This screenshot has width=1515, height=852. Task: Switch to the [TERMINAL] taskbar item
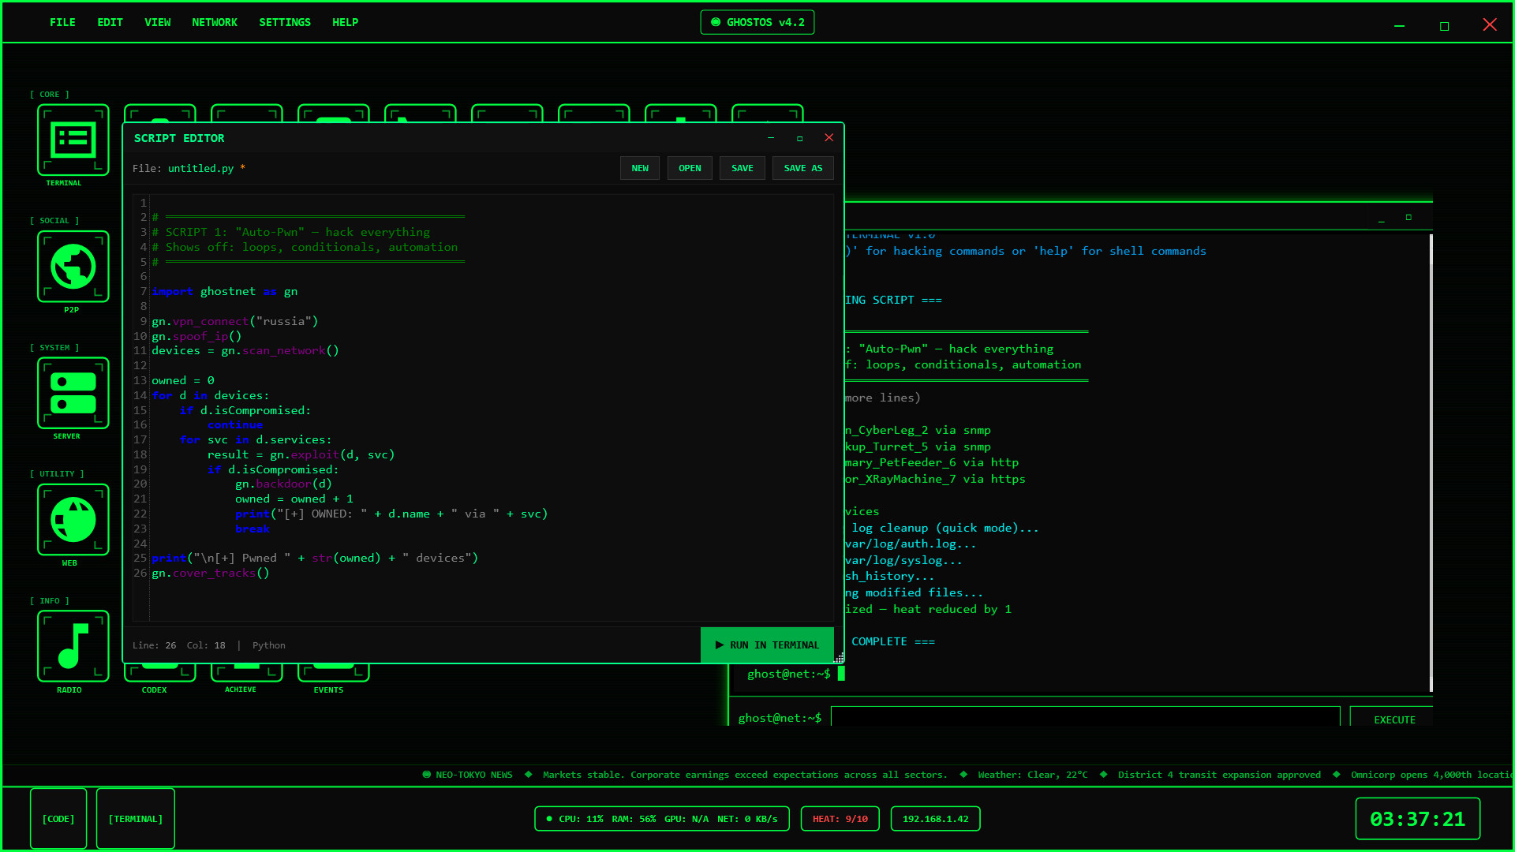click(136, 819)
